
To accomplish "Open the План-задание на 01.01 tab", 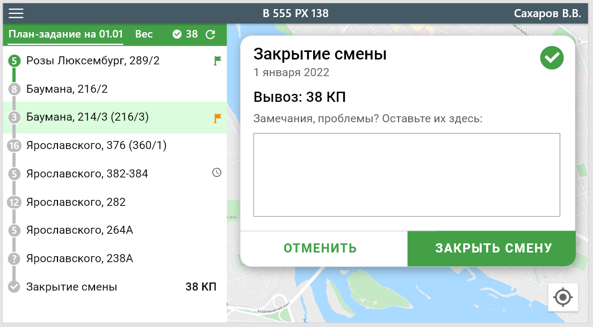I will tap(66, 34).
